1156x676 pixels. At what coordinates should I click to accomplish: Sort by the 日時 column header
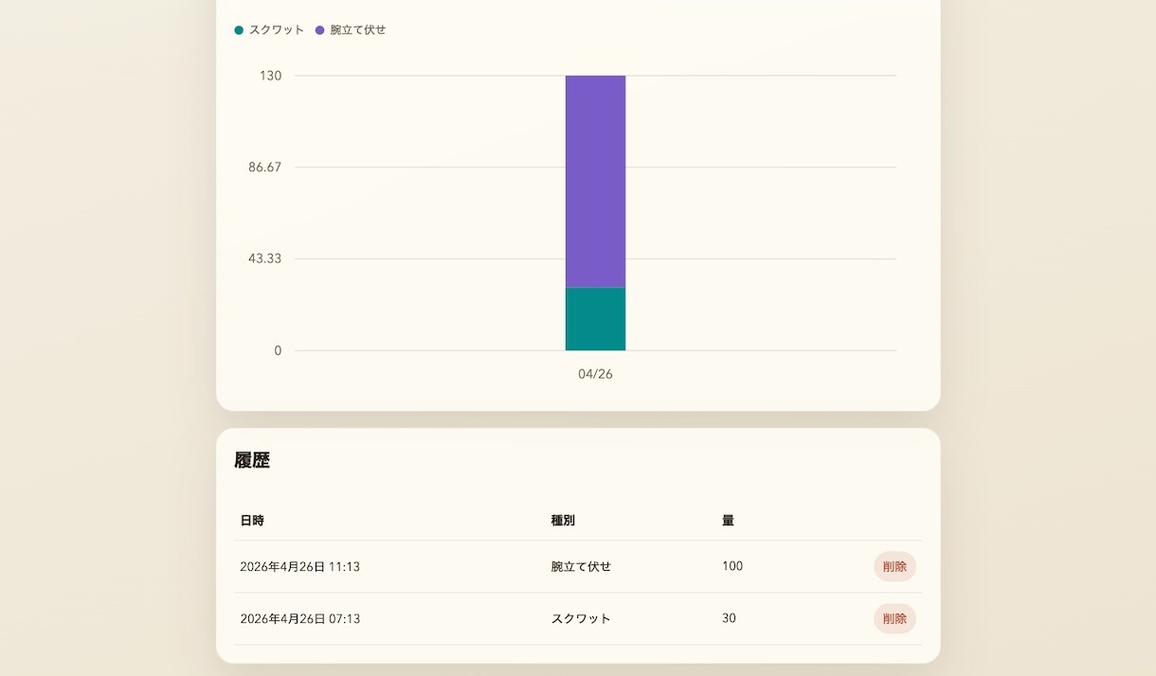pos(252,521)
